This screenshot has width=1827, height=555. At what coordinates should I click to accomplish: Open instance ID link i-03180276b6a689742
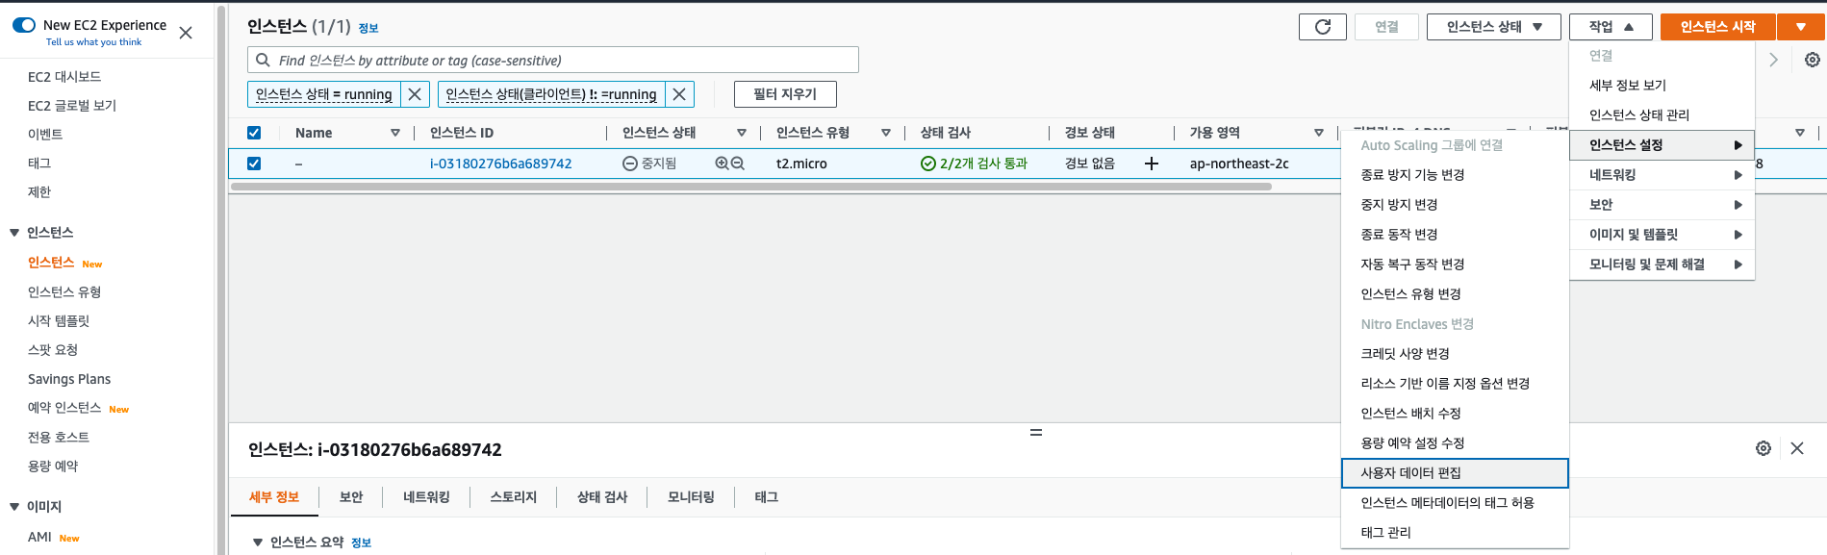(x=500, y=164)
